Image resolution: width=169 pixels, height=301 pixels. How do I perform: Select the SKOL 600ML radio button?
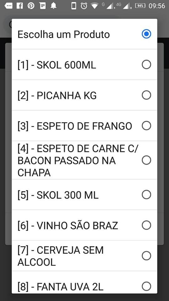[x=146, y=65]
